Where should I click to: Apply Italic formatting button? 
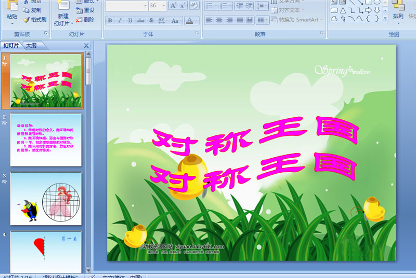pos(120,21)
